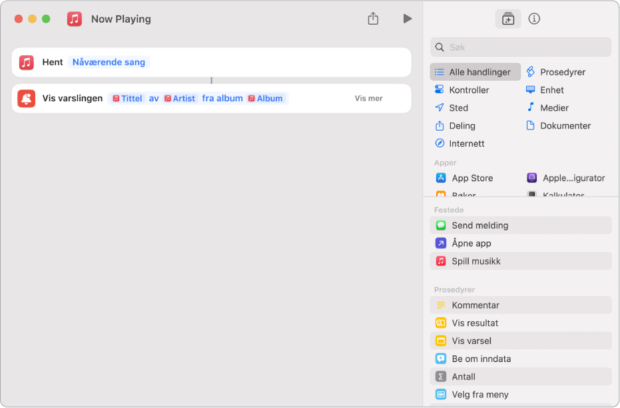
Task: Click the Velg fra meny icon
Action: coord(441,395)
